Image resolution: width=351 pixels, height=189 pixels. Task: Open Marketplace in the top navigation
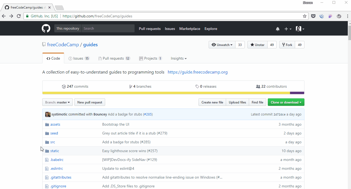coord(190,29)
